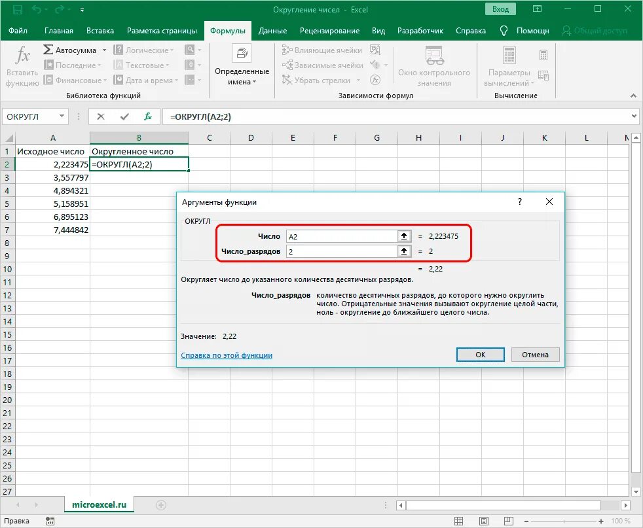Screen dimensions: 643x528
Task: Click the Error Checking icon
Action: click(375, 65)
